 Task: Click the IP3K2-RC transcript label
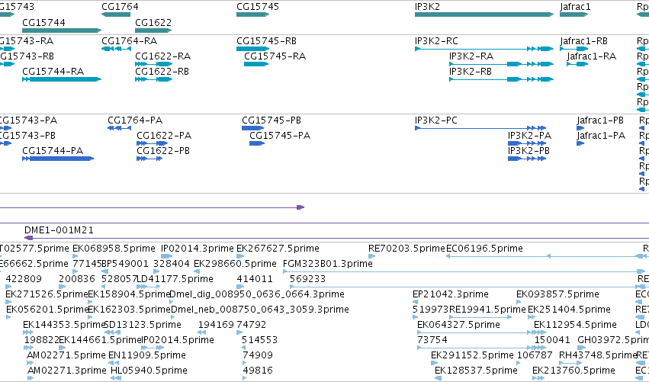[436, 41]
